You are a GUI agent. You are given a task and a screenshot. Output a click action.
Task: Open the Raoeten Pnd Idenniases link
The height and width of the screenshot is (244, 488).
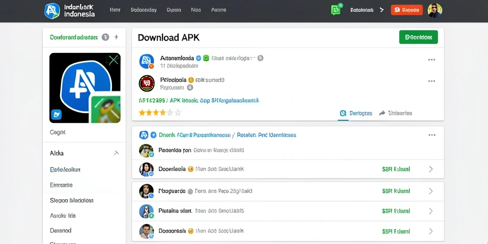(x=266, y=135)
